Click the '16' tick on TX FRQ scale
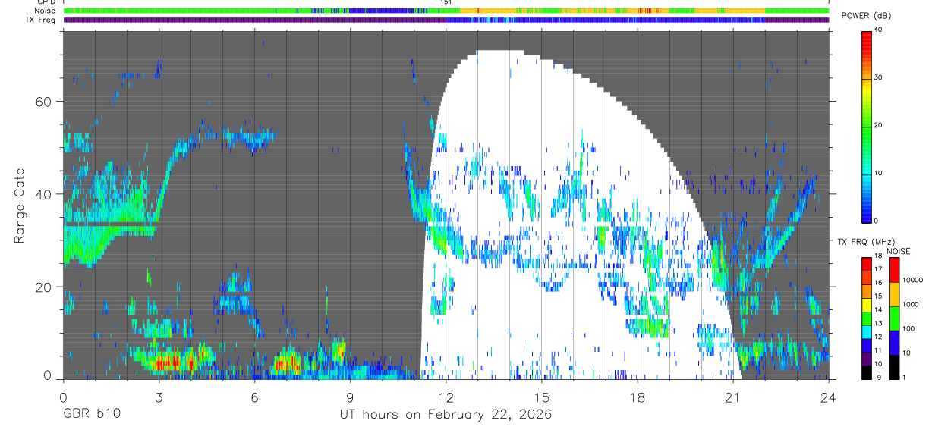 point(878,283)
